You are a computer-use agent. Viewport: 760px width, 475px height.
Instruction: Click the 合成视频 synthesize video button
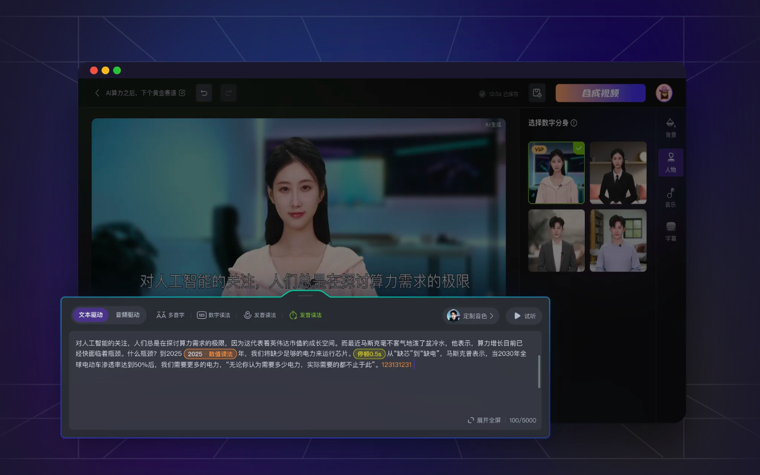click(x=601, y=93)
